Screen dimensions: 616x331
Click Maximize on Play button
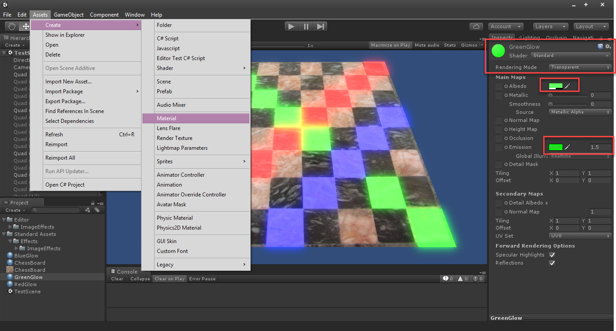click(390, 45)
